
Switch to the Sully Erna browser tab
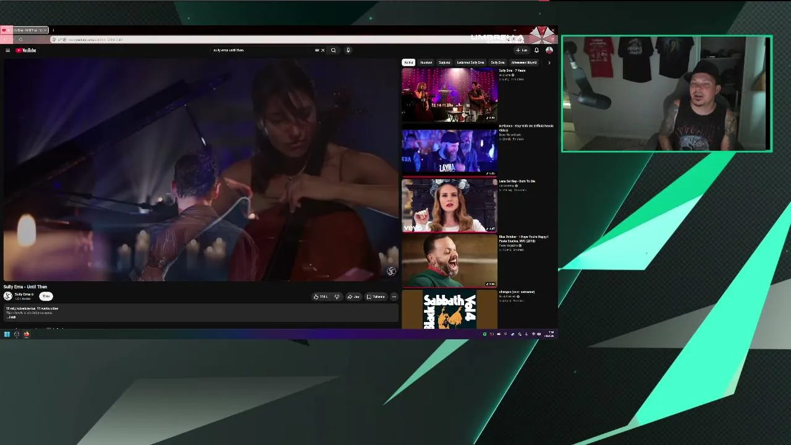tap(25, 30)
